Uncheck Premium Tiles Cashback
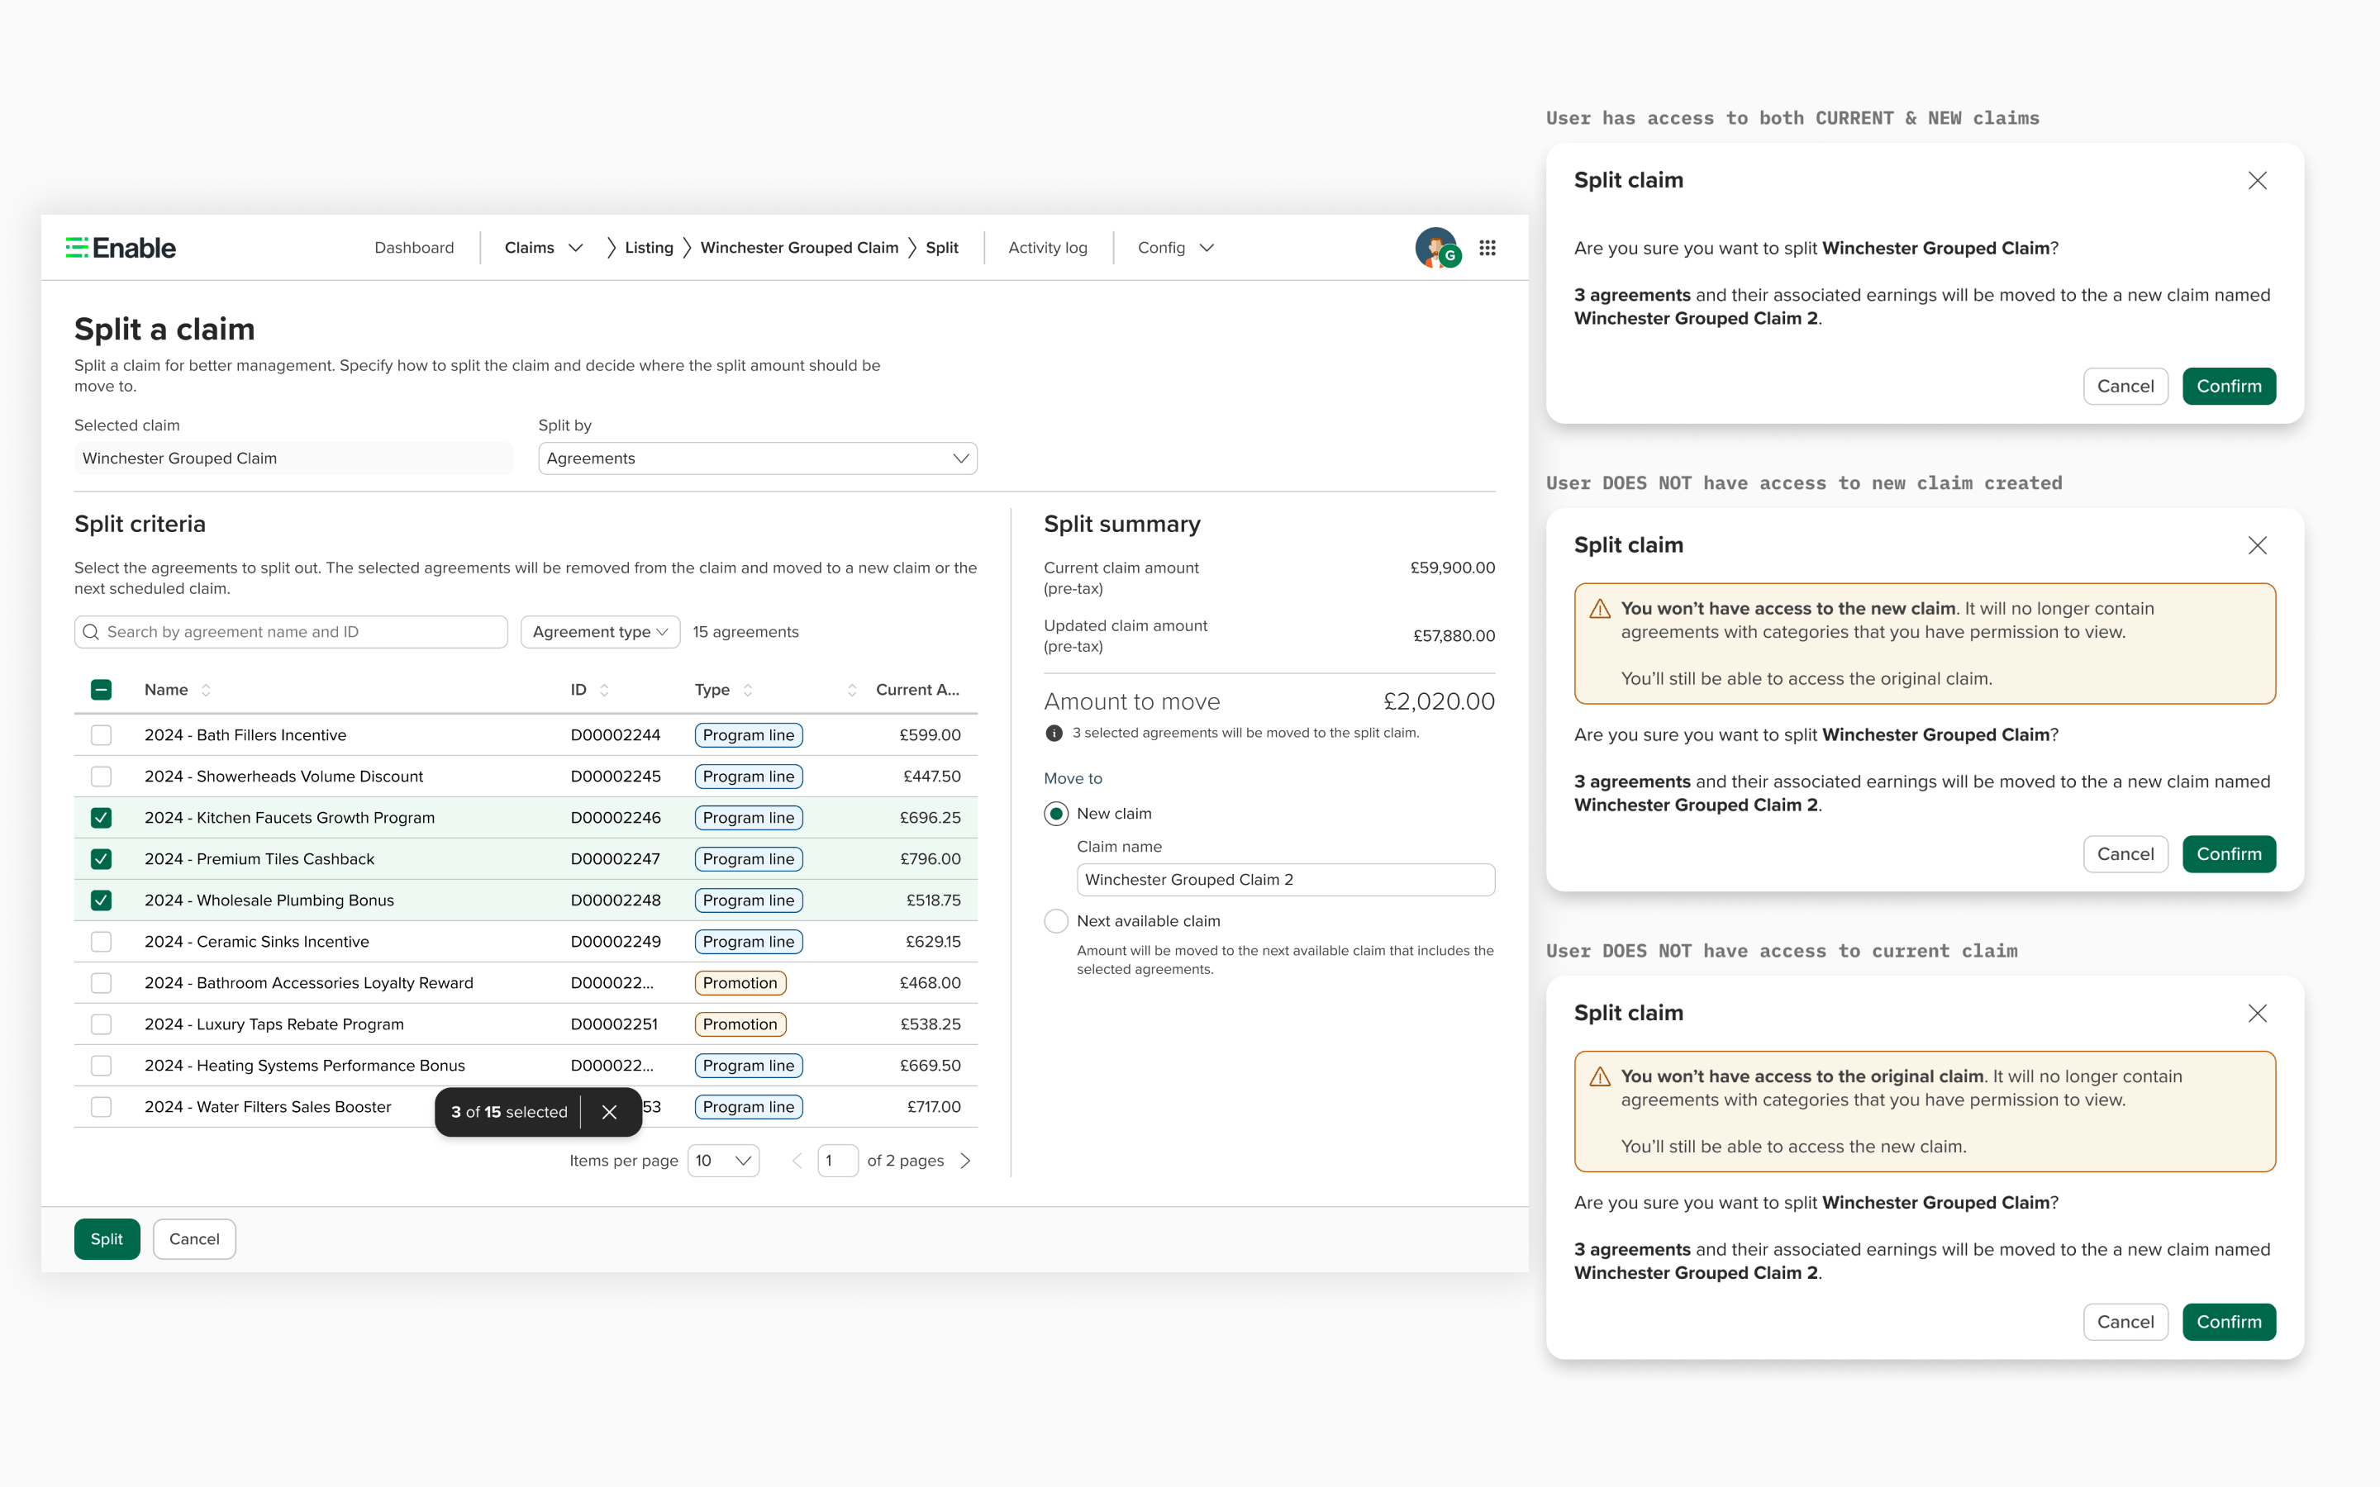Image resolution: width=2380 pixels, height=1487 pixels. click(x=102, y=858)
